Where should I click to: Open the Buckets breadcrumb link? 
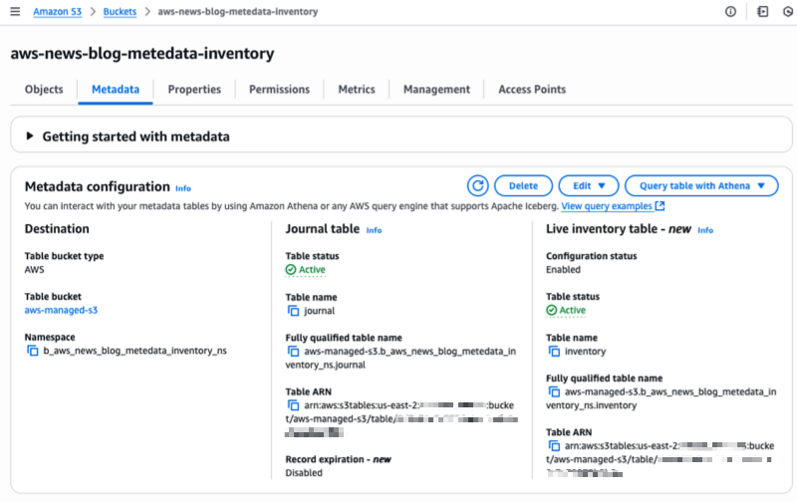(120, 12)
